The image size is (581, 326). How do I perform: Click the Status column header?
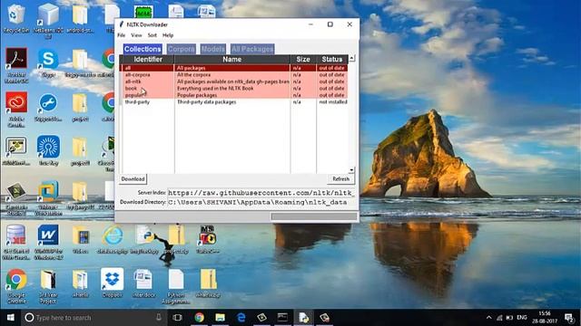point(332,59)
